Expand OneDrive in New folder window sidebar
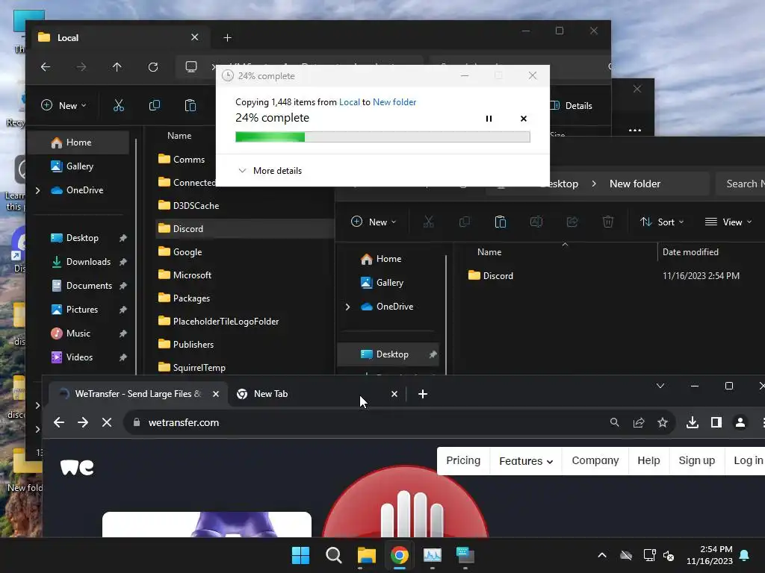The width and height of the screenshot is (765, 573). (347, 307)
